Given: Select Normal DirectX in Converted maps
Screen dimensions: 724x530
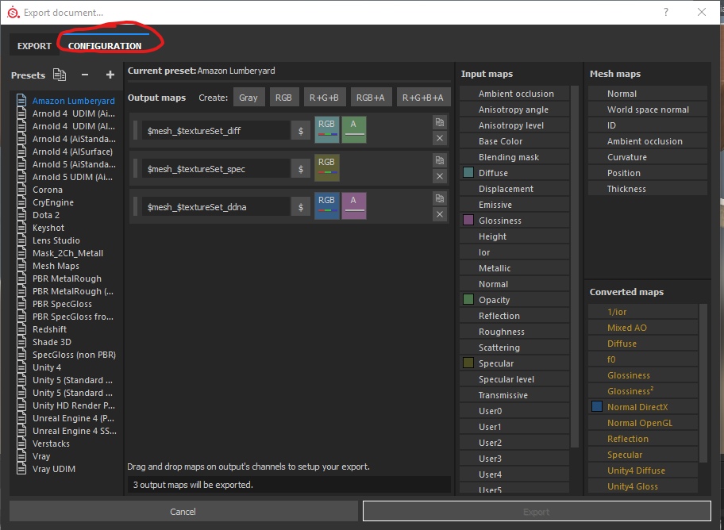Looking at the screenshot, I should 643,407.
